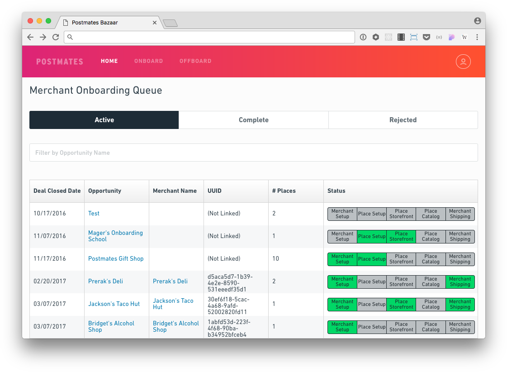
Task: Open the Chrome three-dot menu
Action: (477, 37)
